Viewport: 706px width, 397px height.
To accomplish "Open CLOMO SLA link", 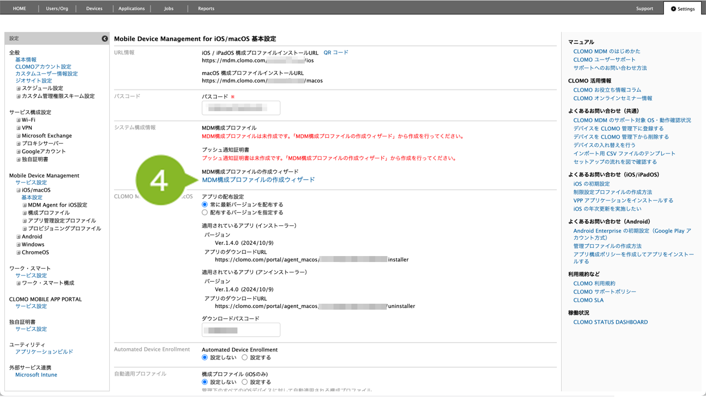I will click(588, 300).
